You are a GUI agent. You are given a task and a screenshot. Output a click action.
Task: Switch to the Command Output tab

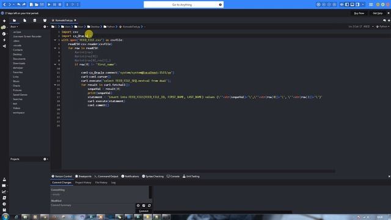pyautogui.click(x=106, y=177)
